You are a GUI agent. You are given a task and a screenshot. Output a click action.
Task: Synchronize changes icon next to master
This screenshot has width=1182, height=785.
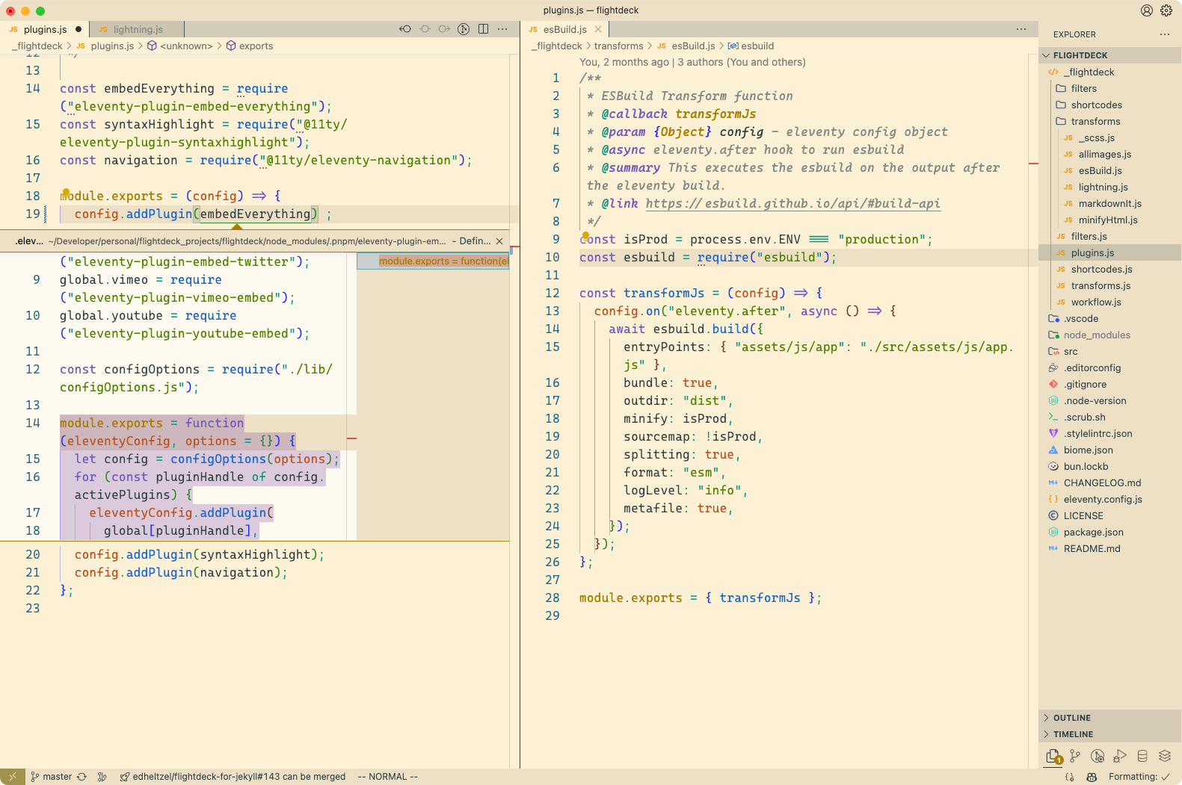coord(82,777)
